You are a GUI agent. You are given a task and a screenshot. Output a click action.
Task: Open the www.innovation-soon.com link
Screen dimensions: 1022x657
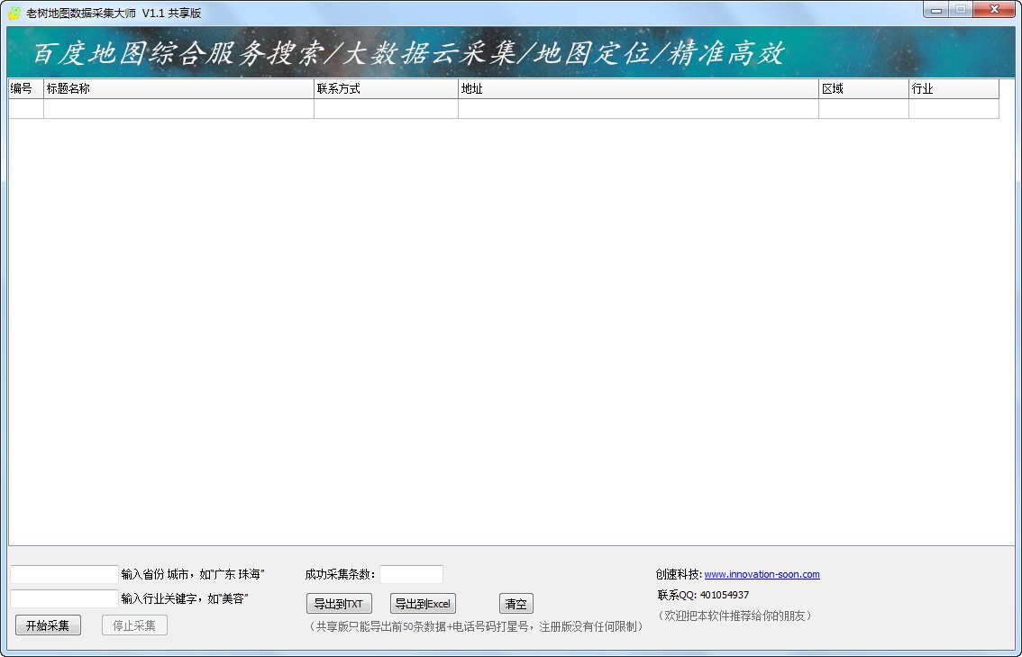point(762,574)
